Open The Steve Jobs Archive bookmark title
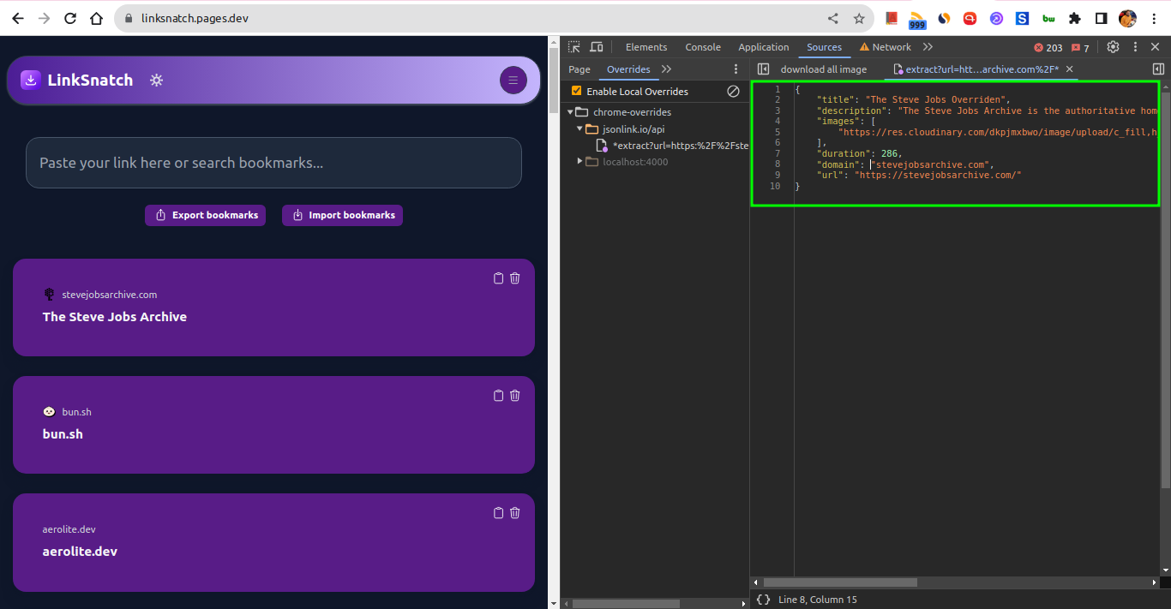The width and height of the screenshot is (1171, 609). [115, 317]
